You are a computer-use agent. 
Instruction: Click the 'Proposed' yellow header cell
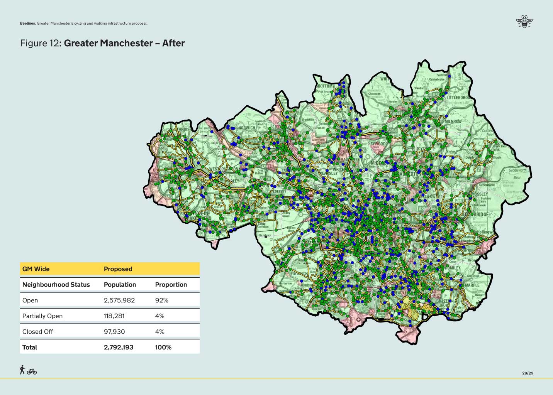click(118, 269)
